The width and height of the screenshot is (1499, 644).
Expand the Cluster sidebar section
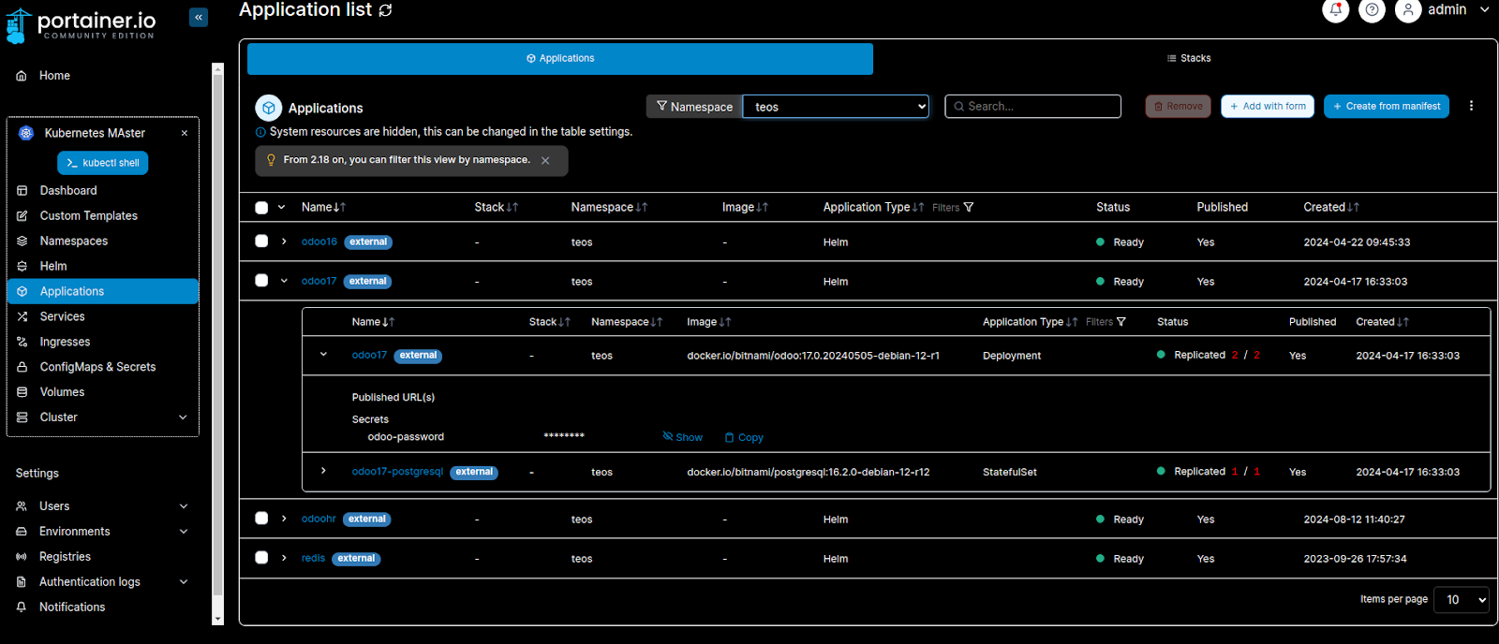[x=183, y=417]
